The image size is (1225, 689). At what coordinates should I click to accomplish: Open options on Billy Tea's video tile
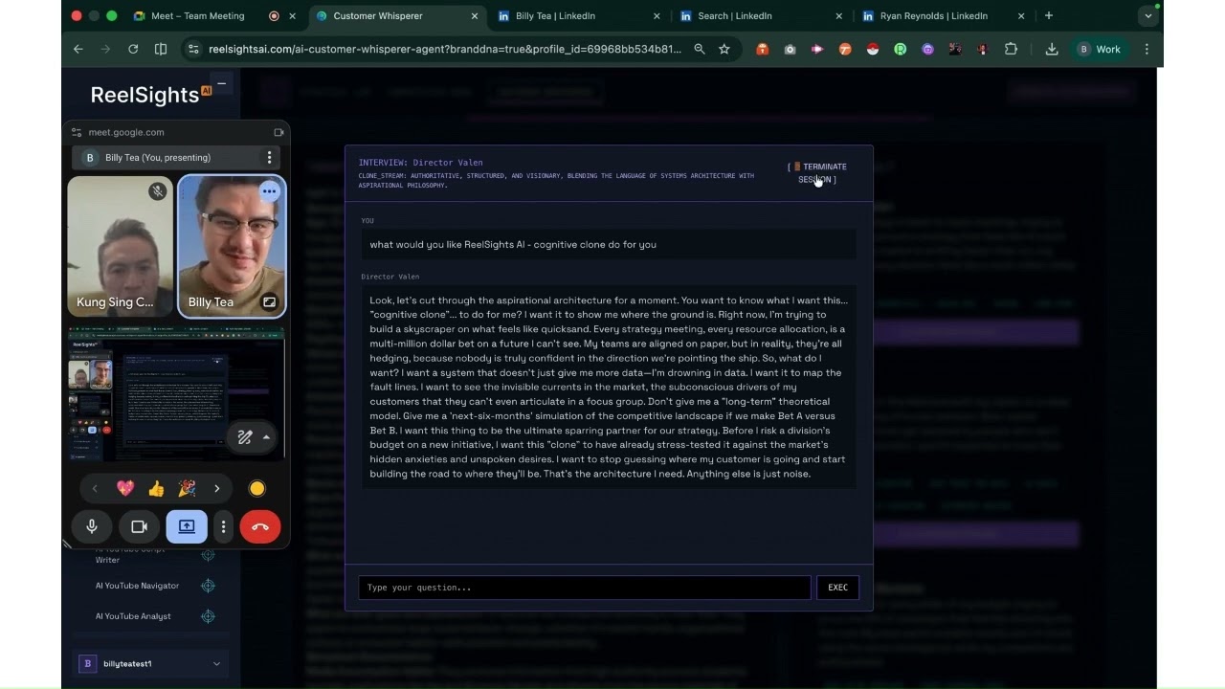click(x=269, y=191)
